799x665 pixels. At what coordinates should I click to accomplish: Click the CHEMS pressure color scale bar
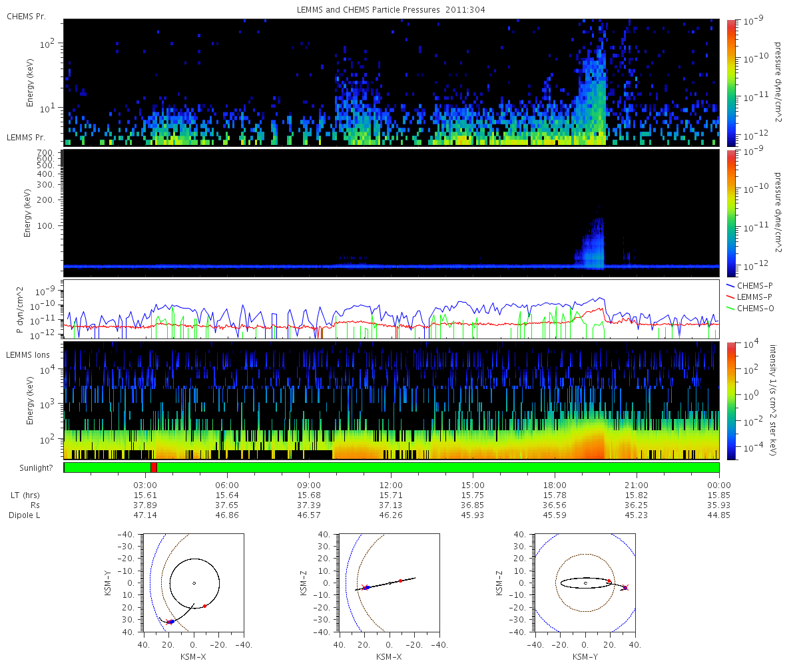(x=730, y=82)
